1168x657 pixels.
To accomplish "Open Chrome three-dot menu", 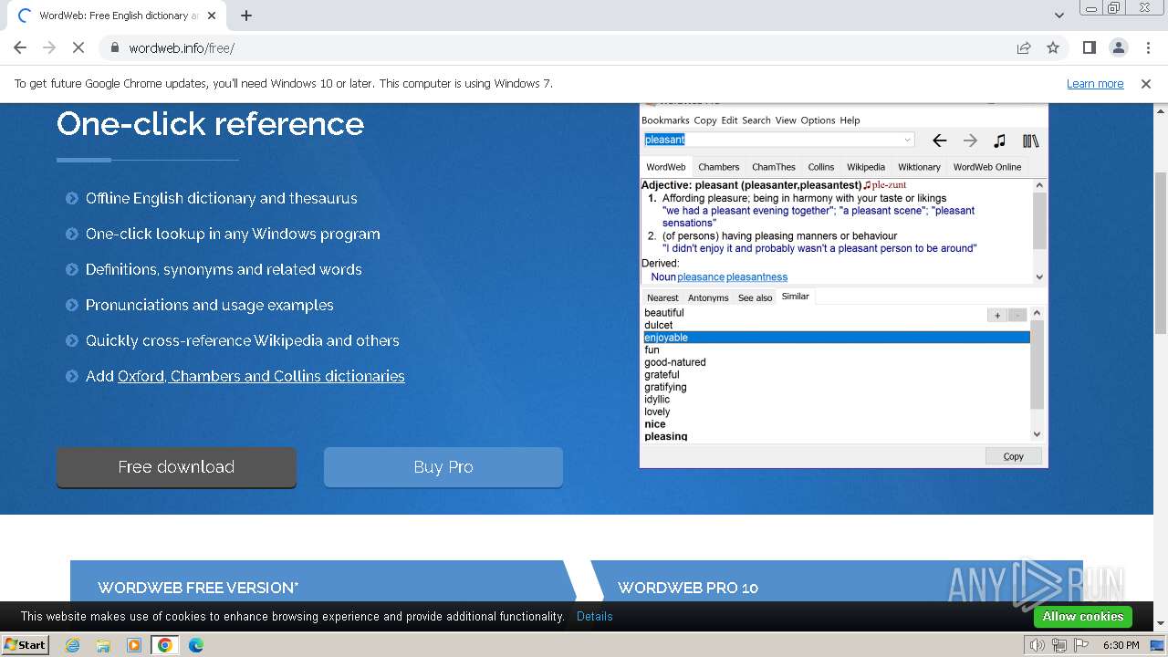I will [x=1147, y=48].
